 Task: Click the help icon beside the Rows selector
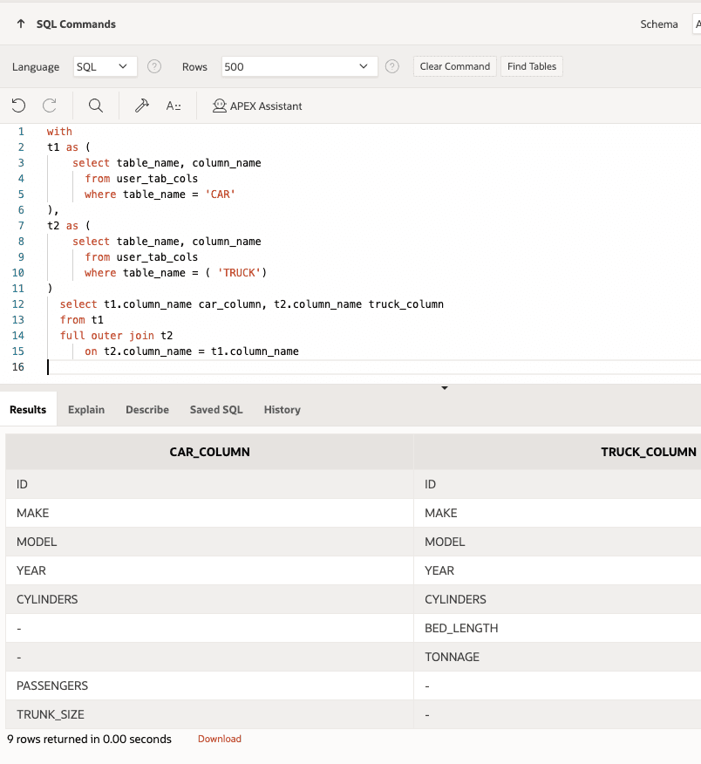pos(391,66)
